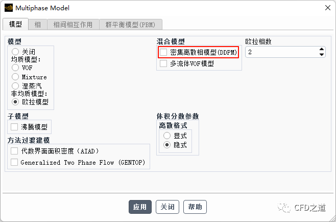The width and height of the screenshot is (336, 222).
Task: Click the 帮助 button
Action: [x=195, y=207]
